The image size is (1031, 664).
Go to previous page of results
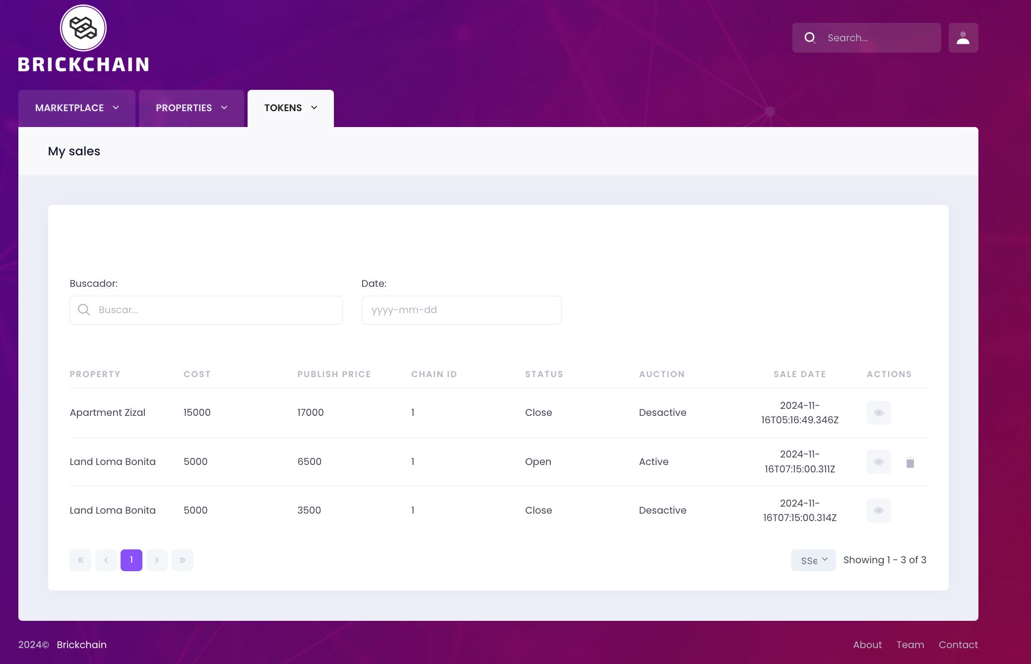[106, 560]
